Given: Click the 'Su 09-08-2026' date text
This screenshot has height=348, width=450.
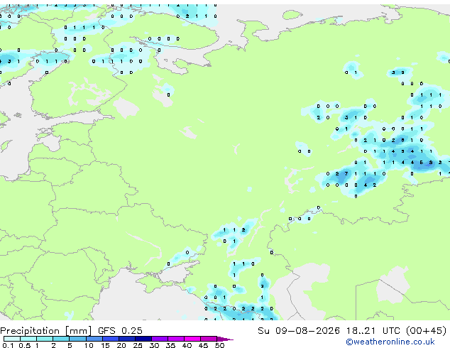Looking at the screenshot, I should 299,331.
